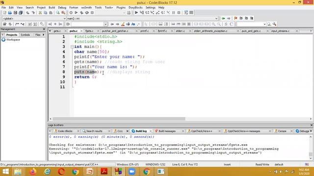
Task: Click the S source toggle icon
Action: (x=226, y=24)
